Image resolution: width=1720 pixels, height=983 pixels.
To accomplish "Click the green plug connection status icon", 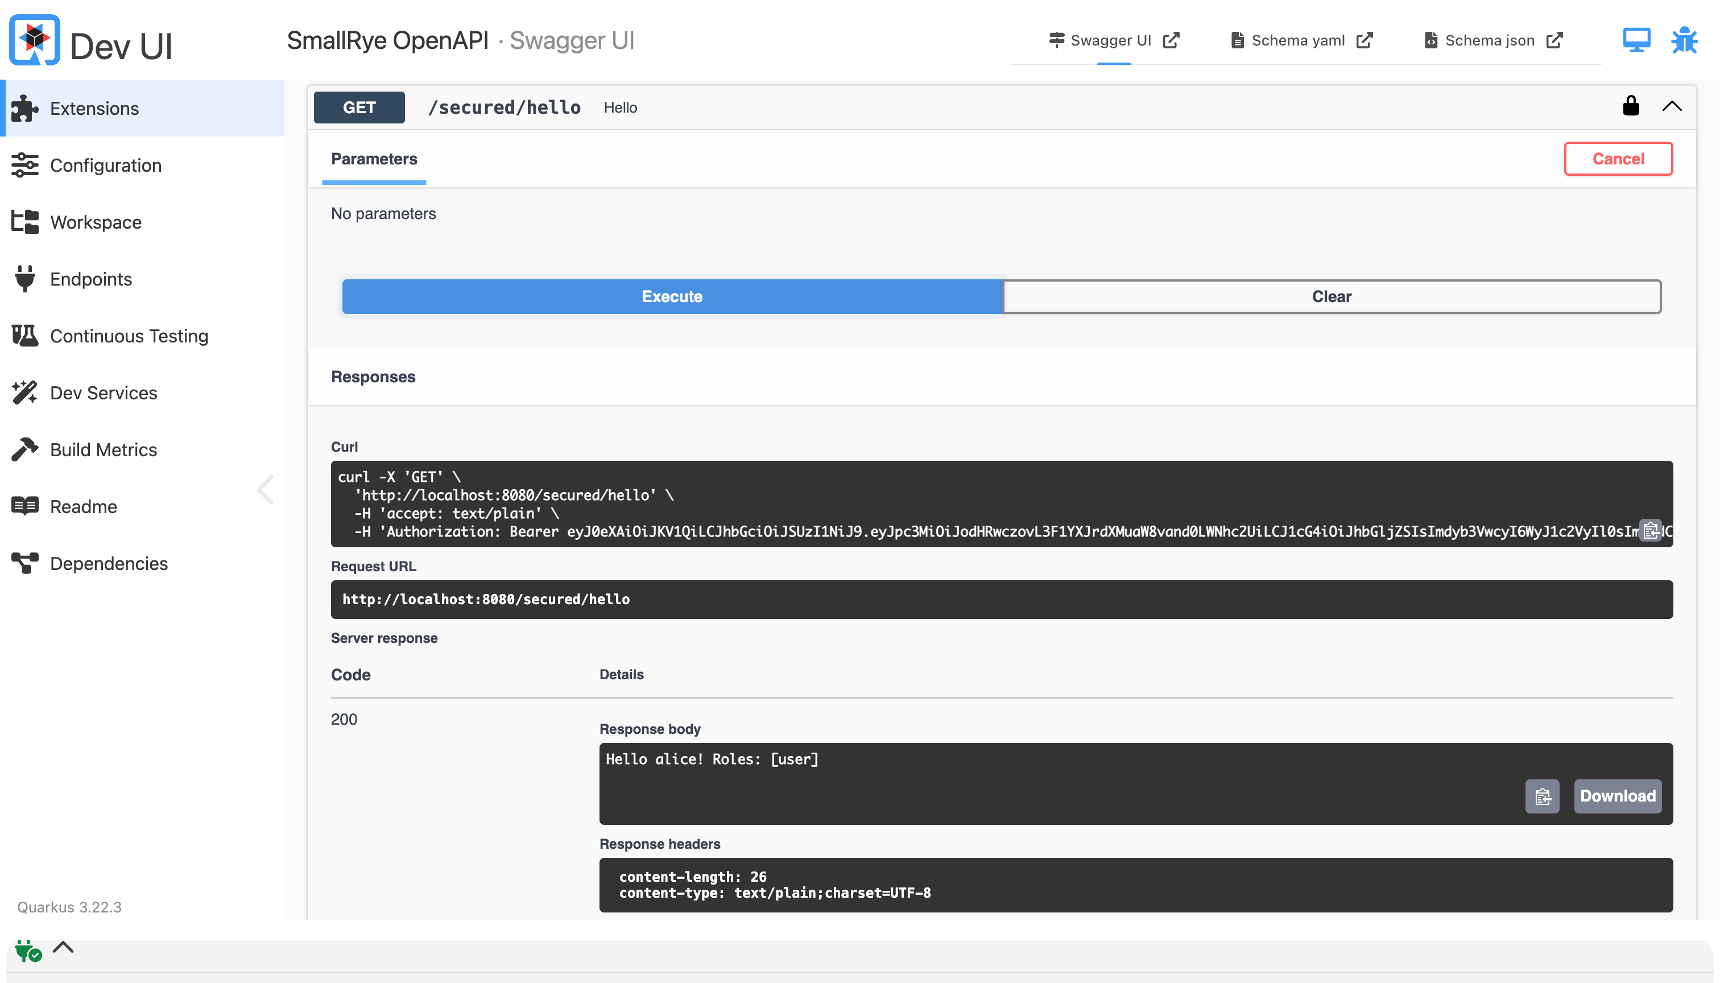I will point(27,950).
